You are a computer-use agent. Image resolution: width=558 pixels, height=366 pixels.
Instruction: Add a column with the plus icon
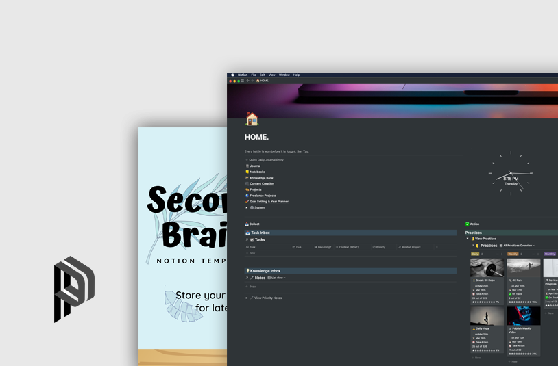click(437, 247)
